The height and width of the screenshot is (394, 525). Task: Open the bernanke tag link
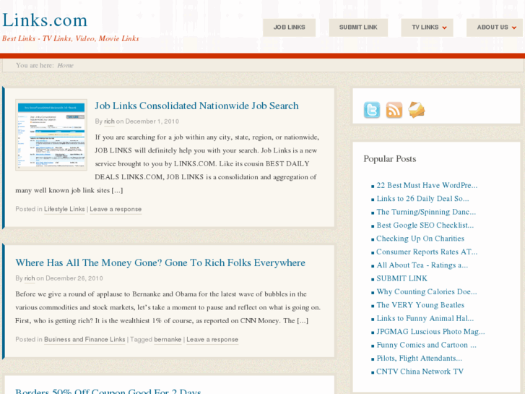tap(168, 340)
